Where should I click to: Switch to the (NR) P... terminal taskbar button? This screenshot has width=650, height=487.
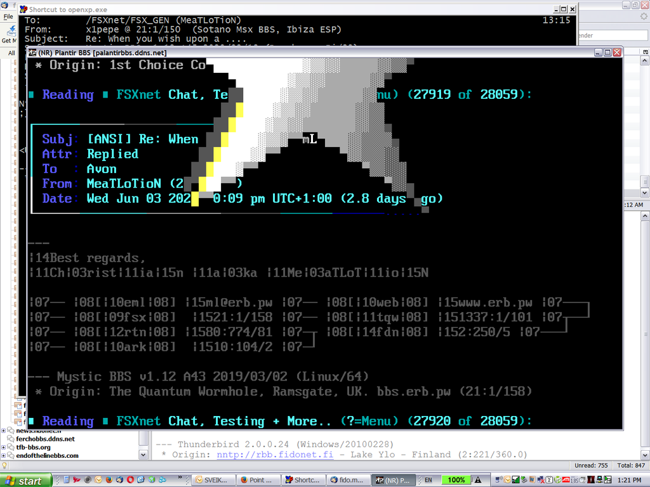click(x=394, y=480)
